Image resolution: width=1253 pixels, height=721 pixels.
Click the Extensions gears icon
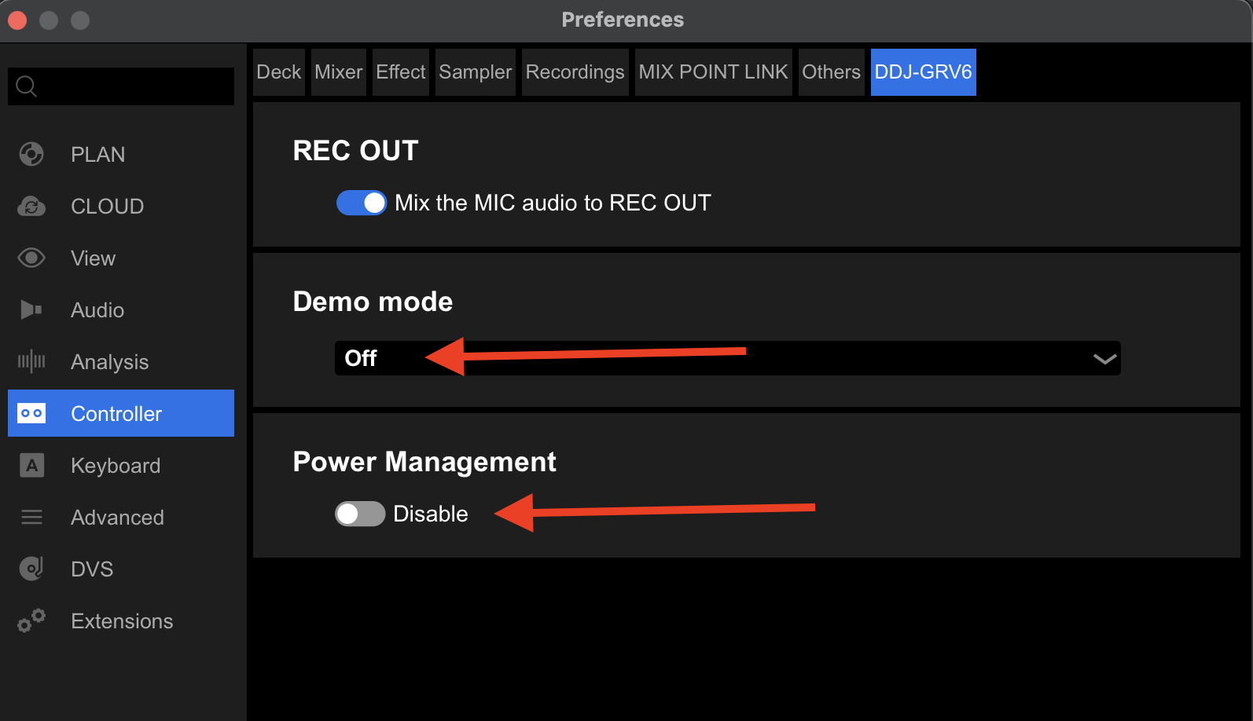[31, 621]
